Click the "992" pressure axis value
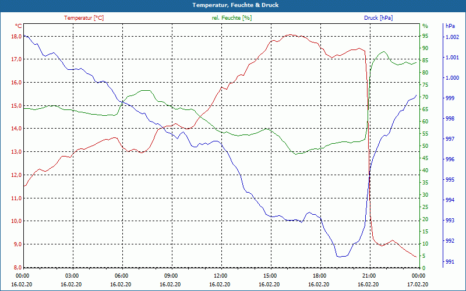 tap(450, 241)
